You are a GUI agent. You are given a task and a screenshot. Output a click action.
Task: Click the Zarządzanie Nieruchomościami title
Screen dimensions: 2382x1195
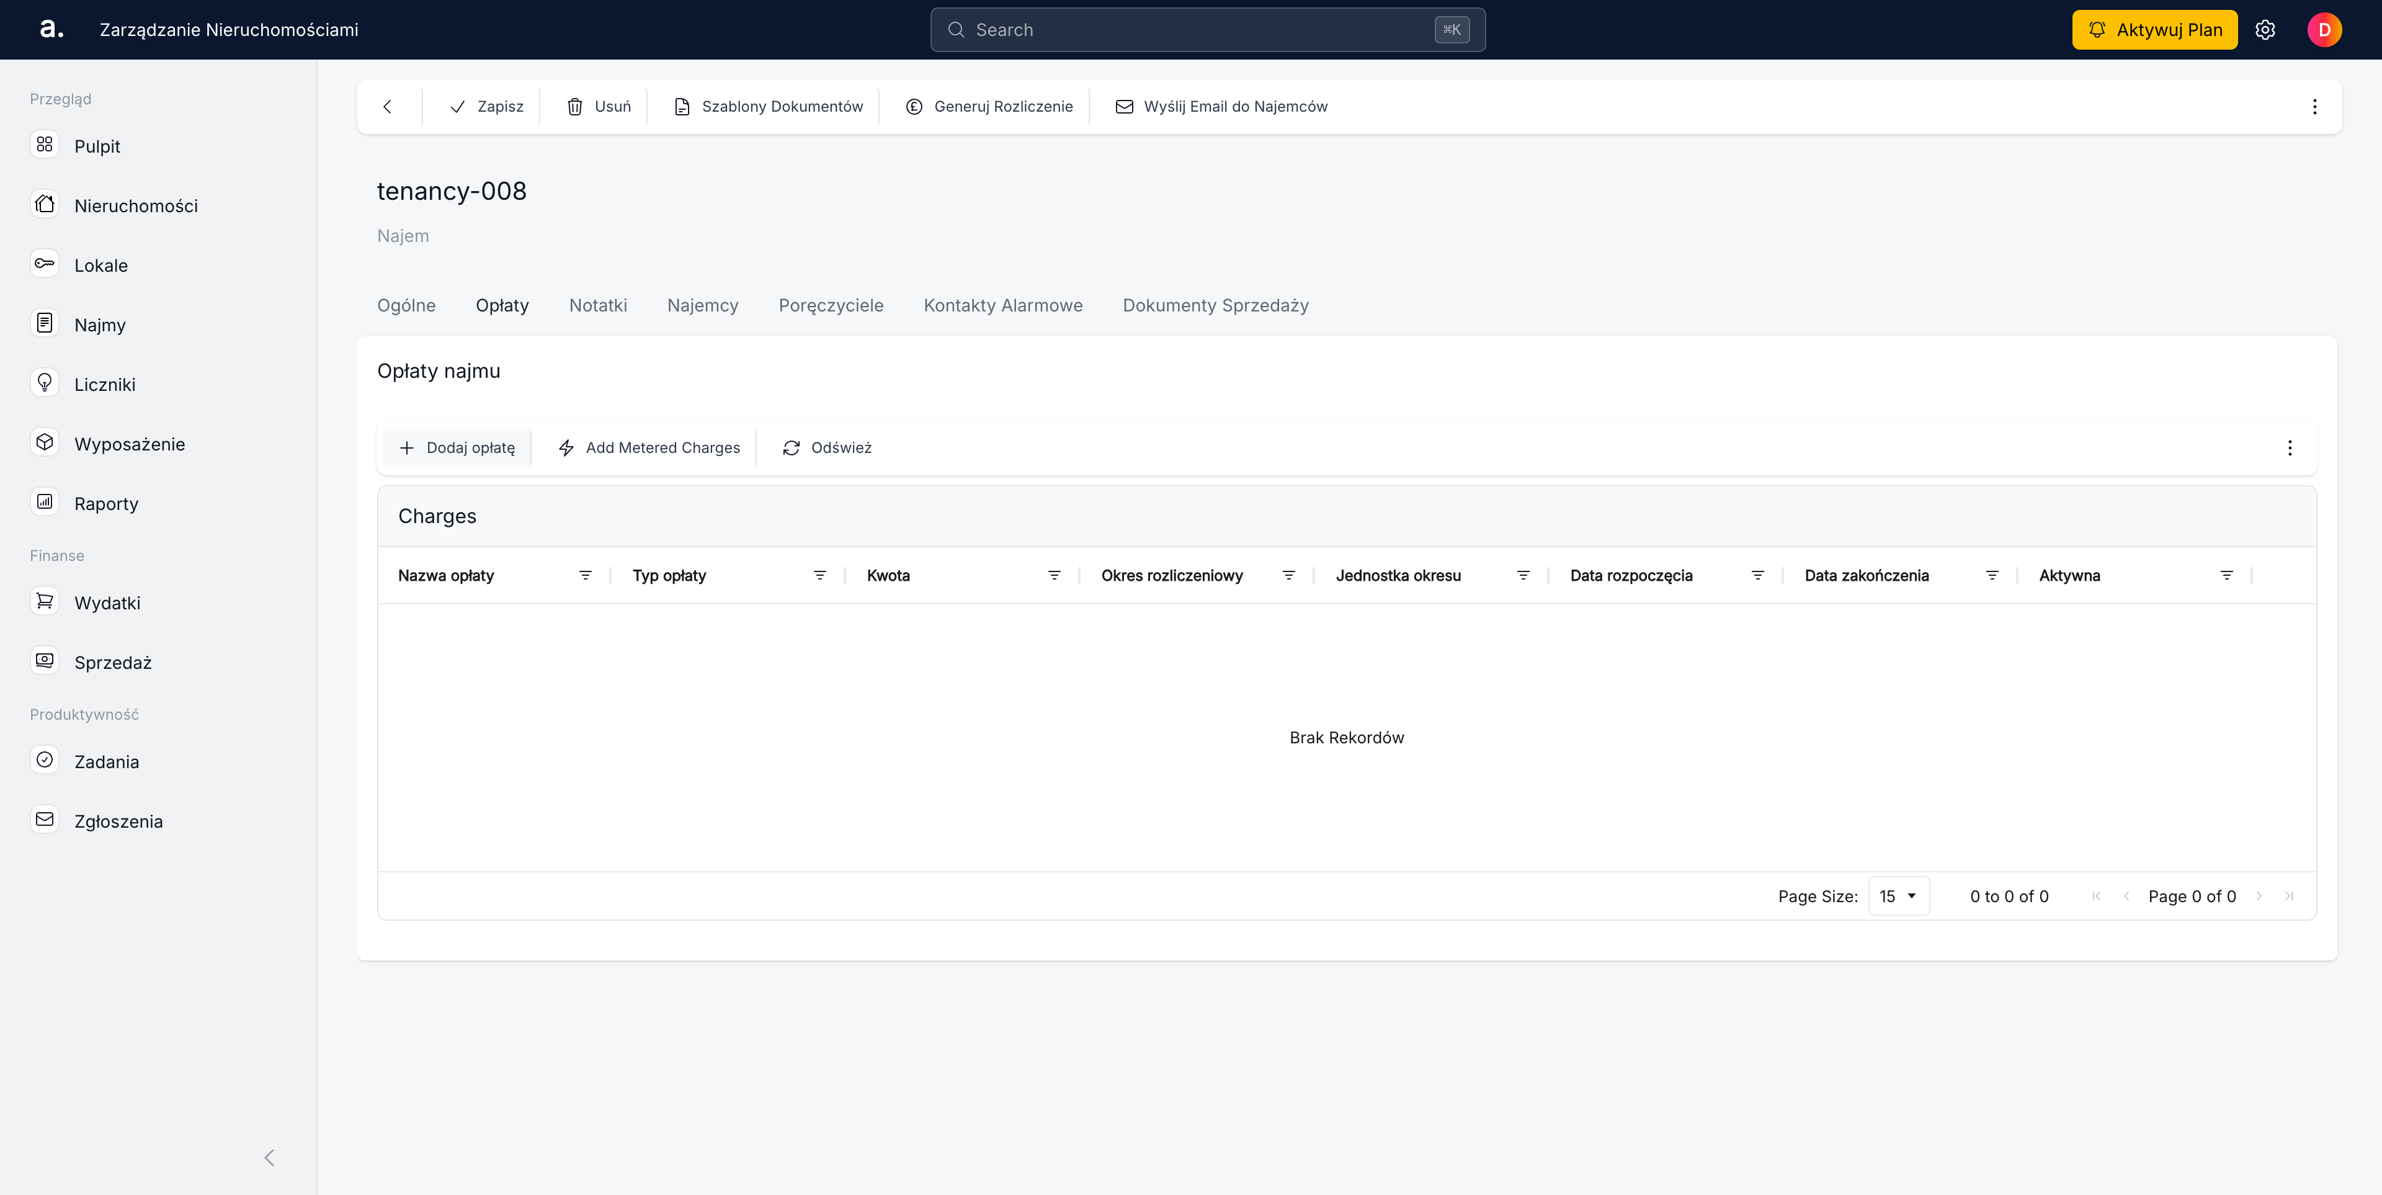230,30
